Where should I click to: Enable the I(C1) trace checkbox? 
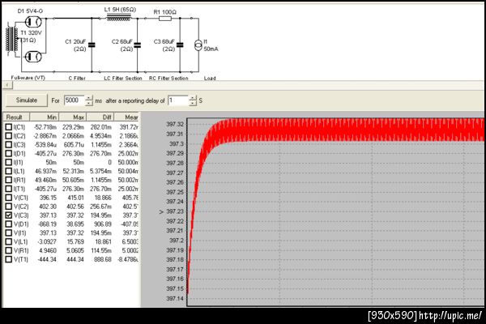[9, 127]
